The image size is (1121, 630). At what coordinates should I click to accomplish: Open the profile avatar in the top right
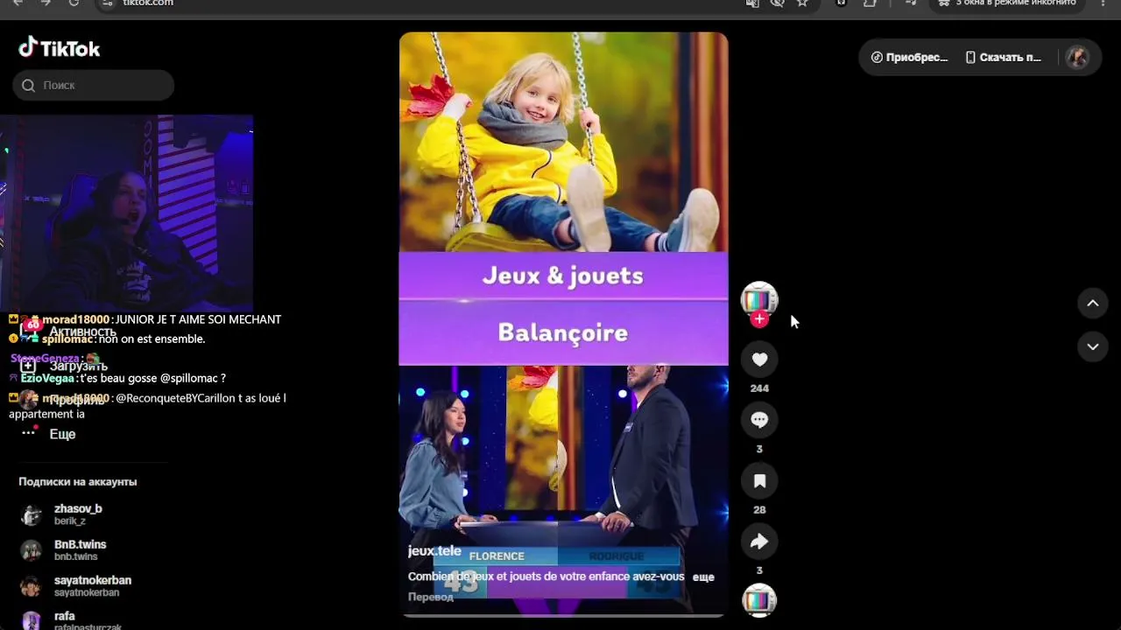pos(1077,58)
